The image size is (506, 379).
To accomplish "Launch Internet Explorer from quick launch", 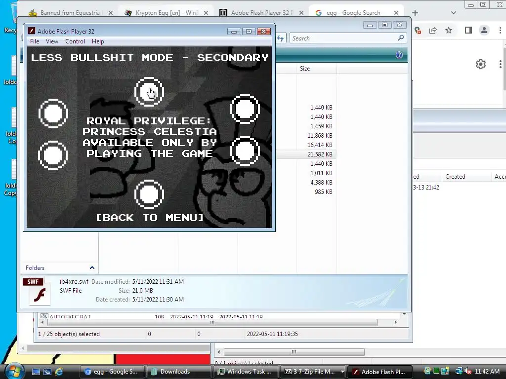I will coord(59,372).
